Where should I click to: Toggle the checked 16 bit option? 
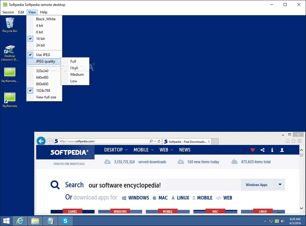click(44, 39)
